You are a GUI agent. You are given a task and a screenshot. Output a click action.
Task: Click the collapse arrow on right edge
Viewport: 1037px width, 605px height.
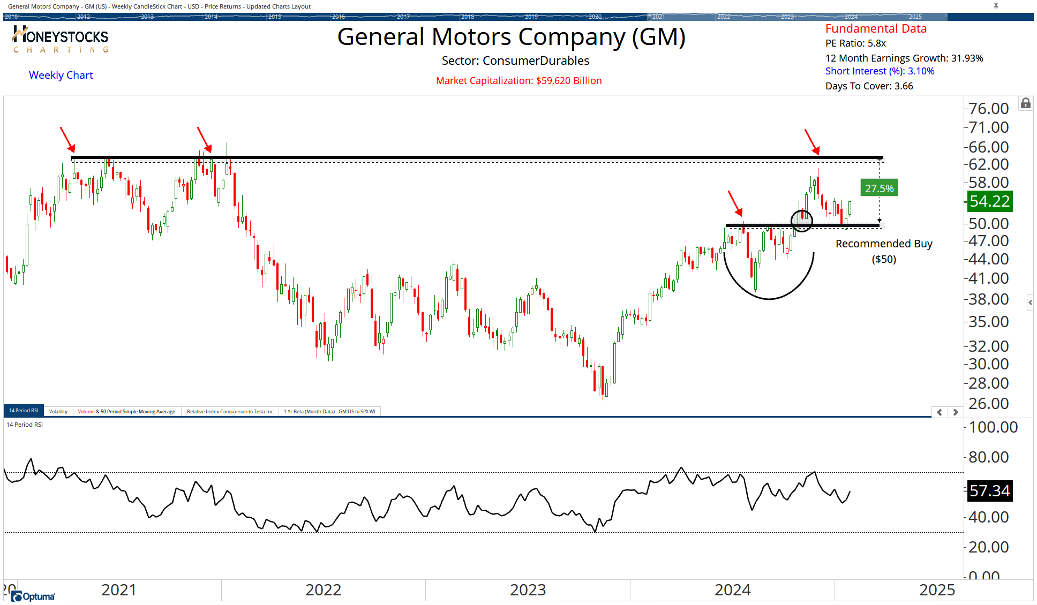[1030, 303]
